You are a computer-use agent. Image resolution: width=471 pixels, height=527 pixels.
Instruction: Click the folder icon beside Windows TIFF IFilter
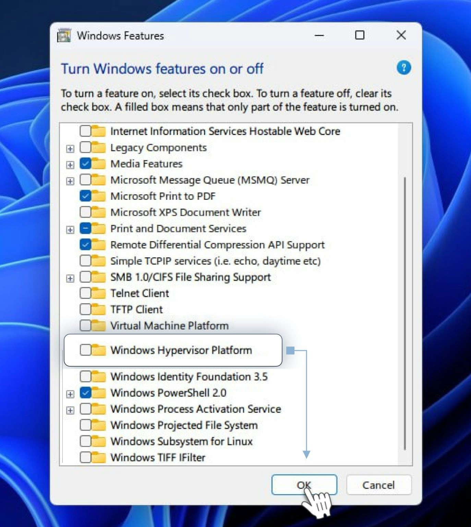99,457
